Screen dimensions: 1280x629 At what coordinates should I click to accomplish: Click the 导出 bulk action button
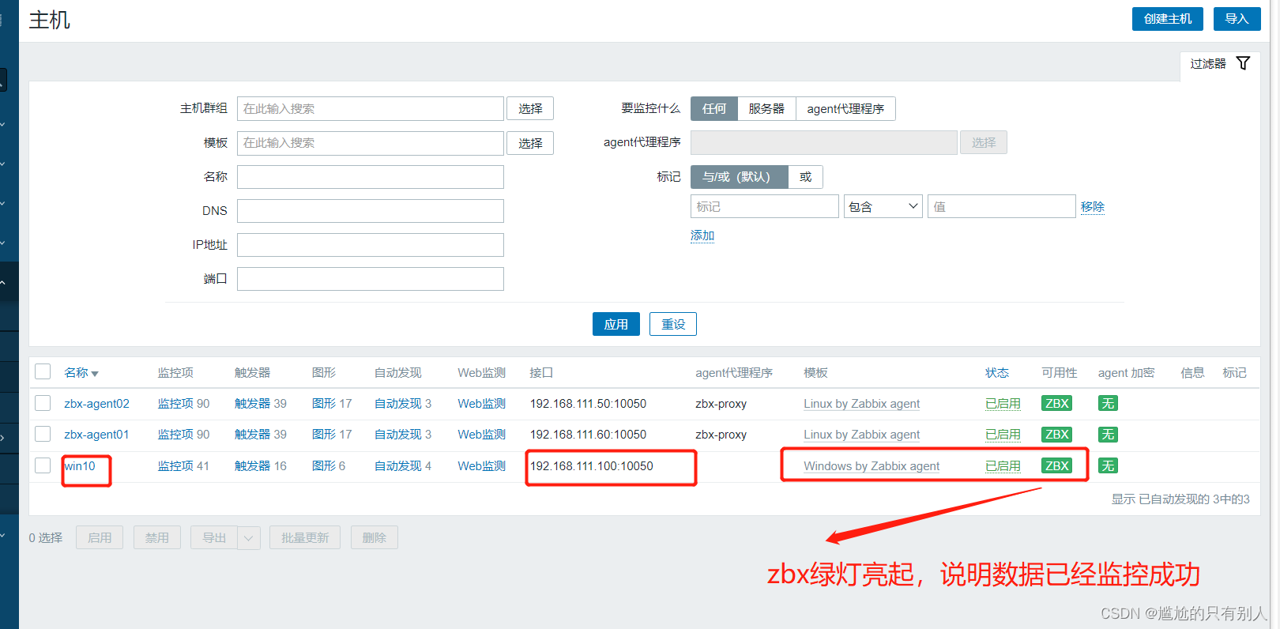click(x=214, y=537)
